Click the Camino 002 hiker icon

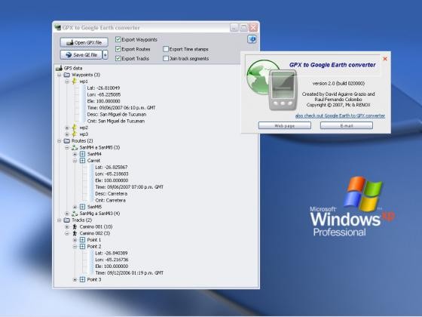75,233
